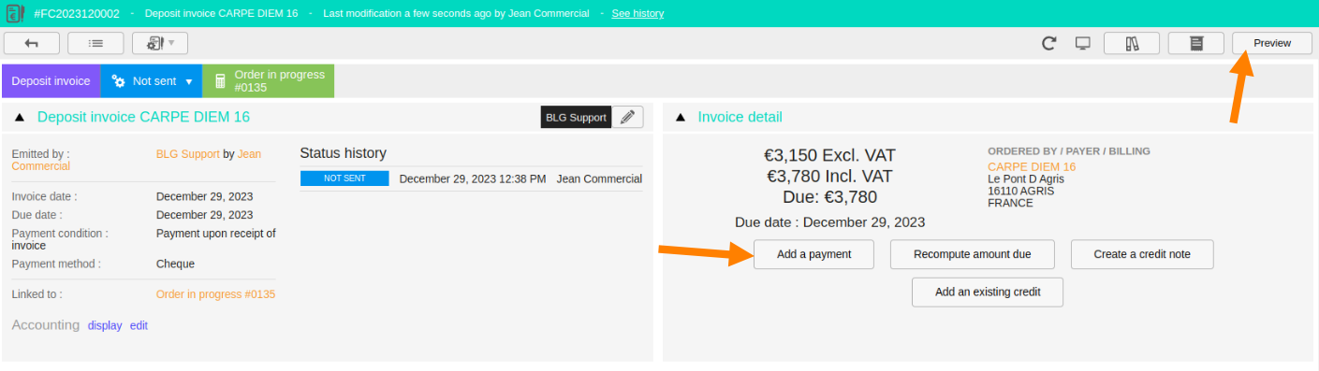
Task: Open the invoice actions gear dropdown
Action: click(160, 43)
